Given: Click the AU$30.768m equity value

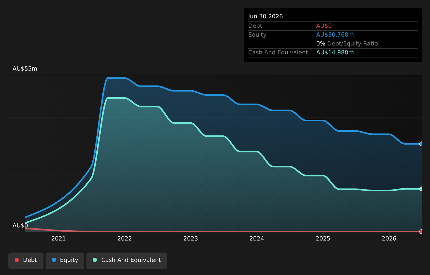Looking at the screenshot, I should pyautogui.click(x=335, y=35).
